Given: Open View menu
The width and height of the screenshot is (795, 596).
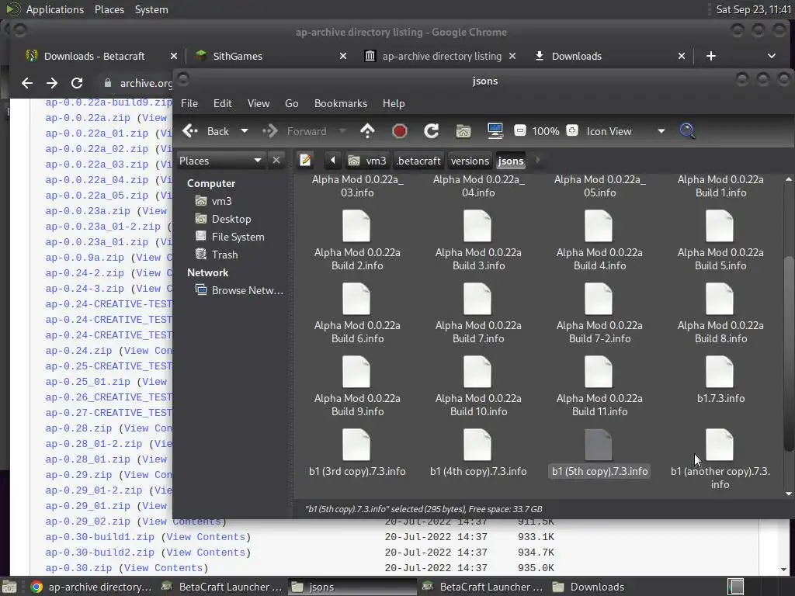Looking at the screenshot, I should [x=259, y=103].
